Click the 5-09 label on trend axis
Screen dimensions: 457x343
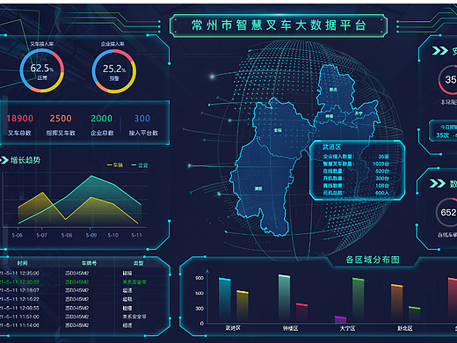click(91, 235)
